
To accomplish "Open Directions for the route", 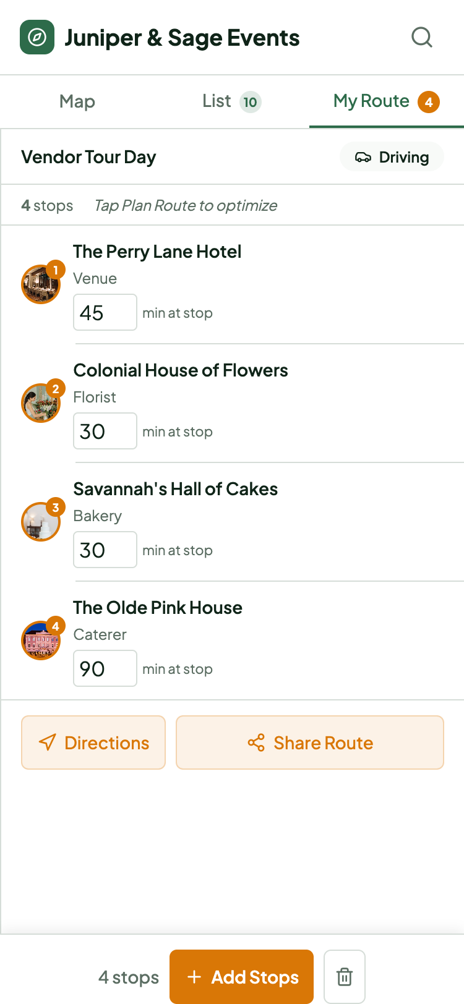I will coord(93,742).
